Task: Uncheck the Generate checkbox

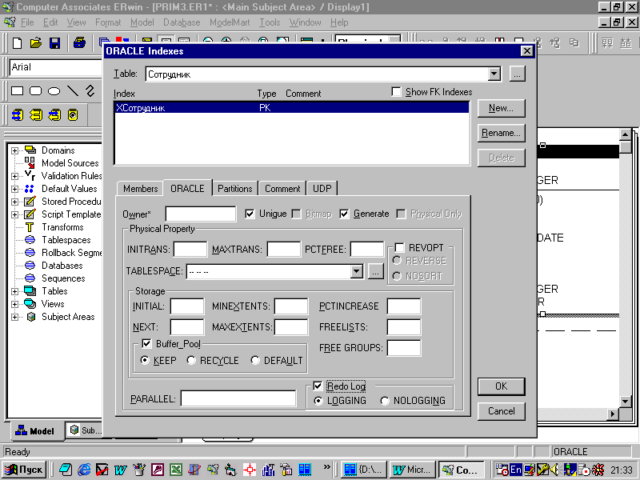Action: click(344, 214)
